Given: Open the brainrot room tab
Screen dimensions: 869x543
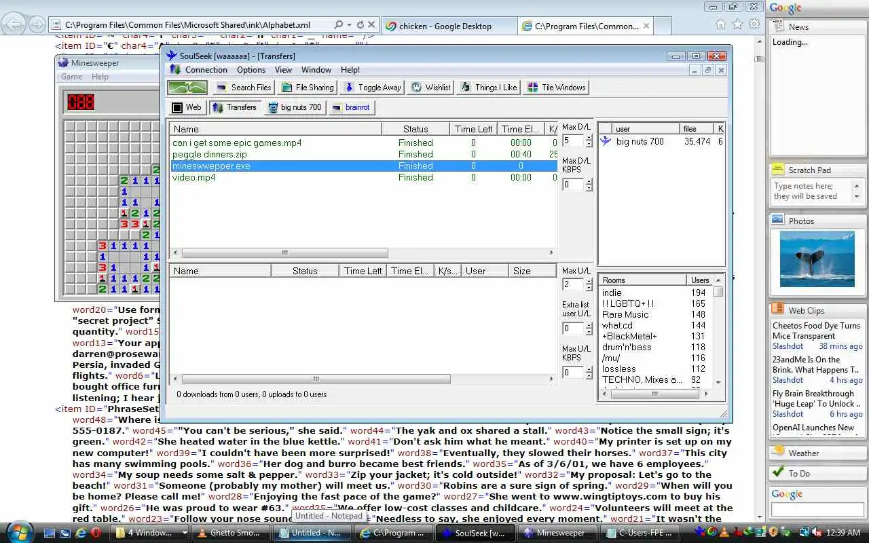Looking at the screenshot, I should 351,107.
